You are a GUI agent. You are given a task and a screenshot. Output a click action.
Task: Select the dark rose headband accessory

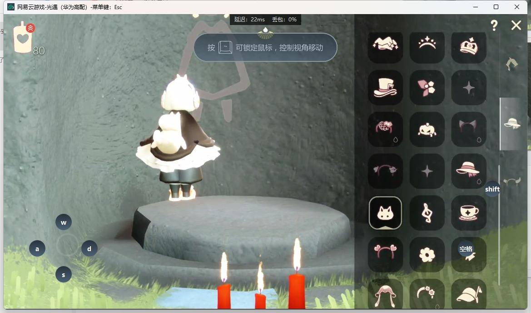click(x=385, y=171)
